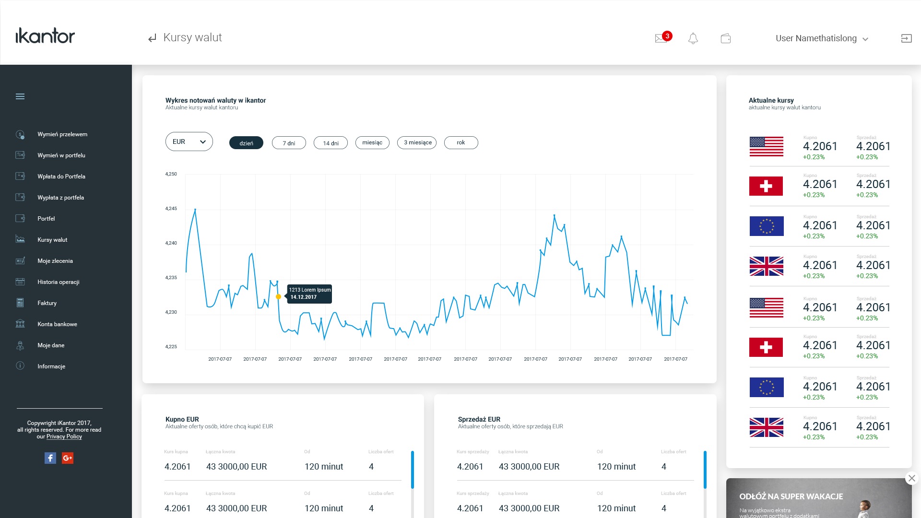Open the Facebook icon in footer
921x518 pixels.
pos(50,458)
